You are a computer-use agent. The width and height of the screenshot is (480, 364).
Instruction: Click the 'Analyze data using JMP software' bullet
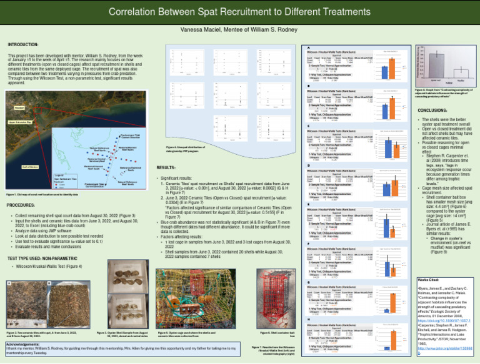tap(43, 231)
